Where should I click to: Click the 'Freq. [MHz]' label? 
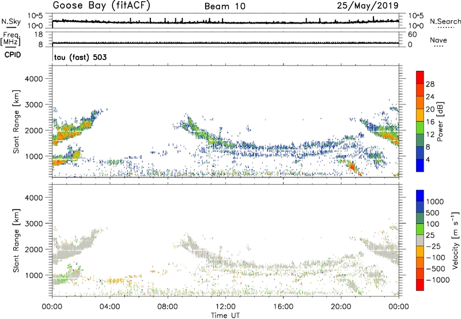coord(10,39)
